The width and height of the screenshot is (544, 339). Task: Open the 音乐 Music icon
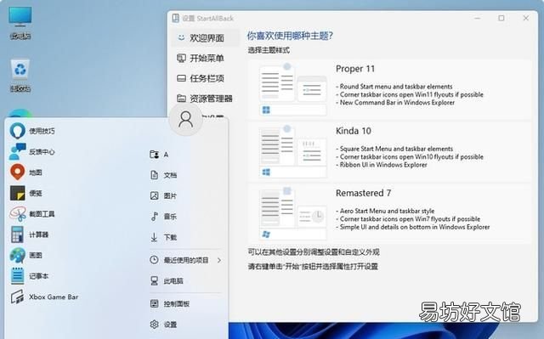(155, 217)
